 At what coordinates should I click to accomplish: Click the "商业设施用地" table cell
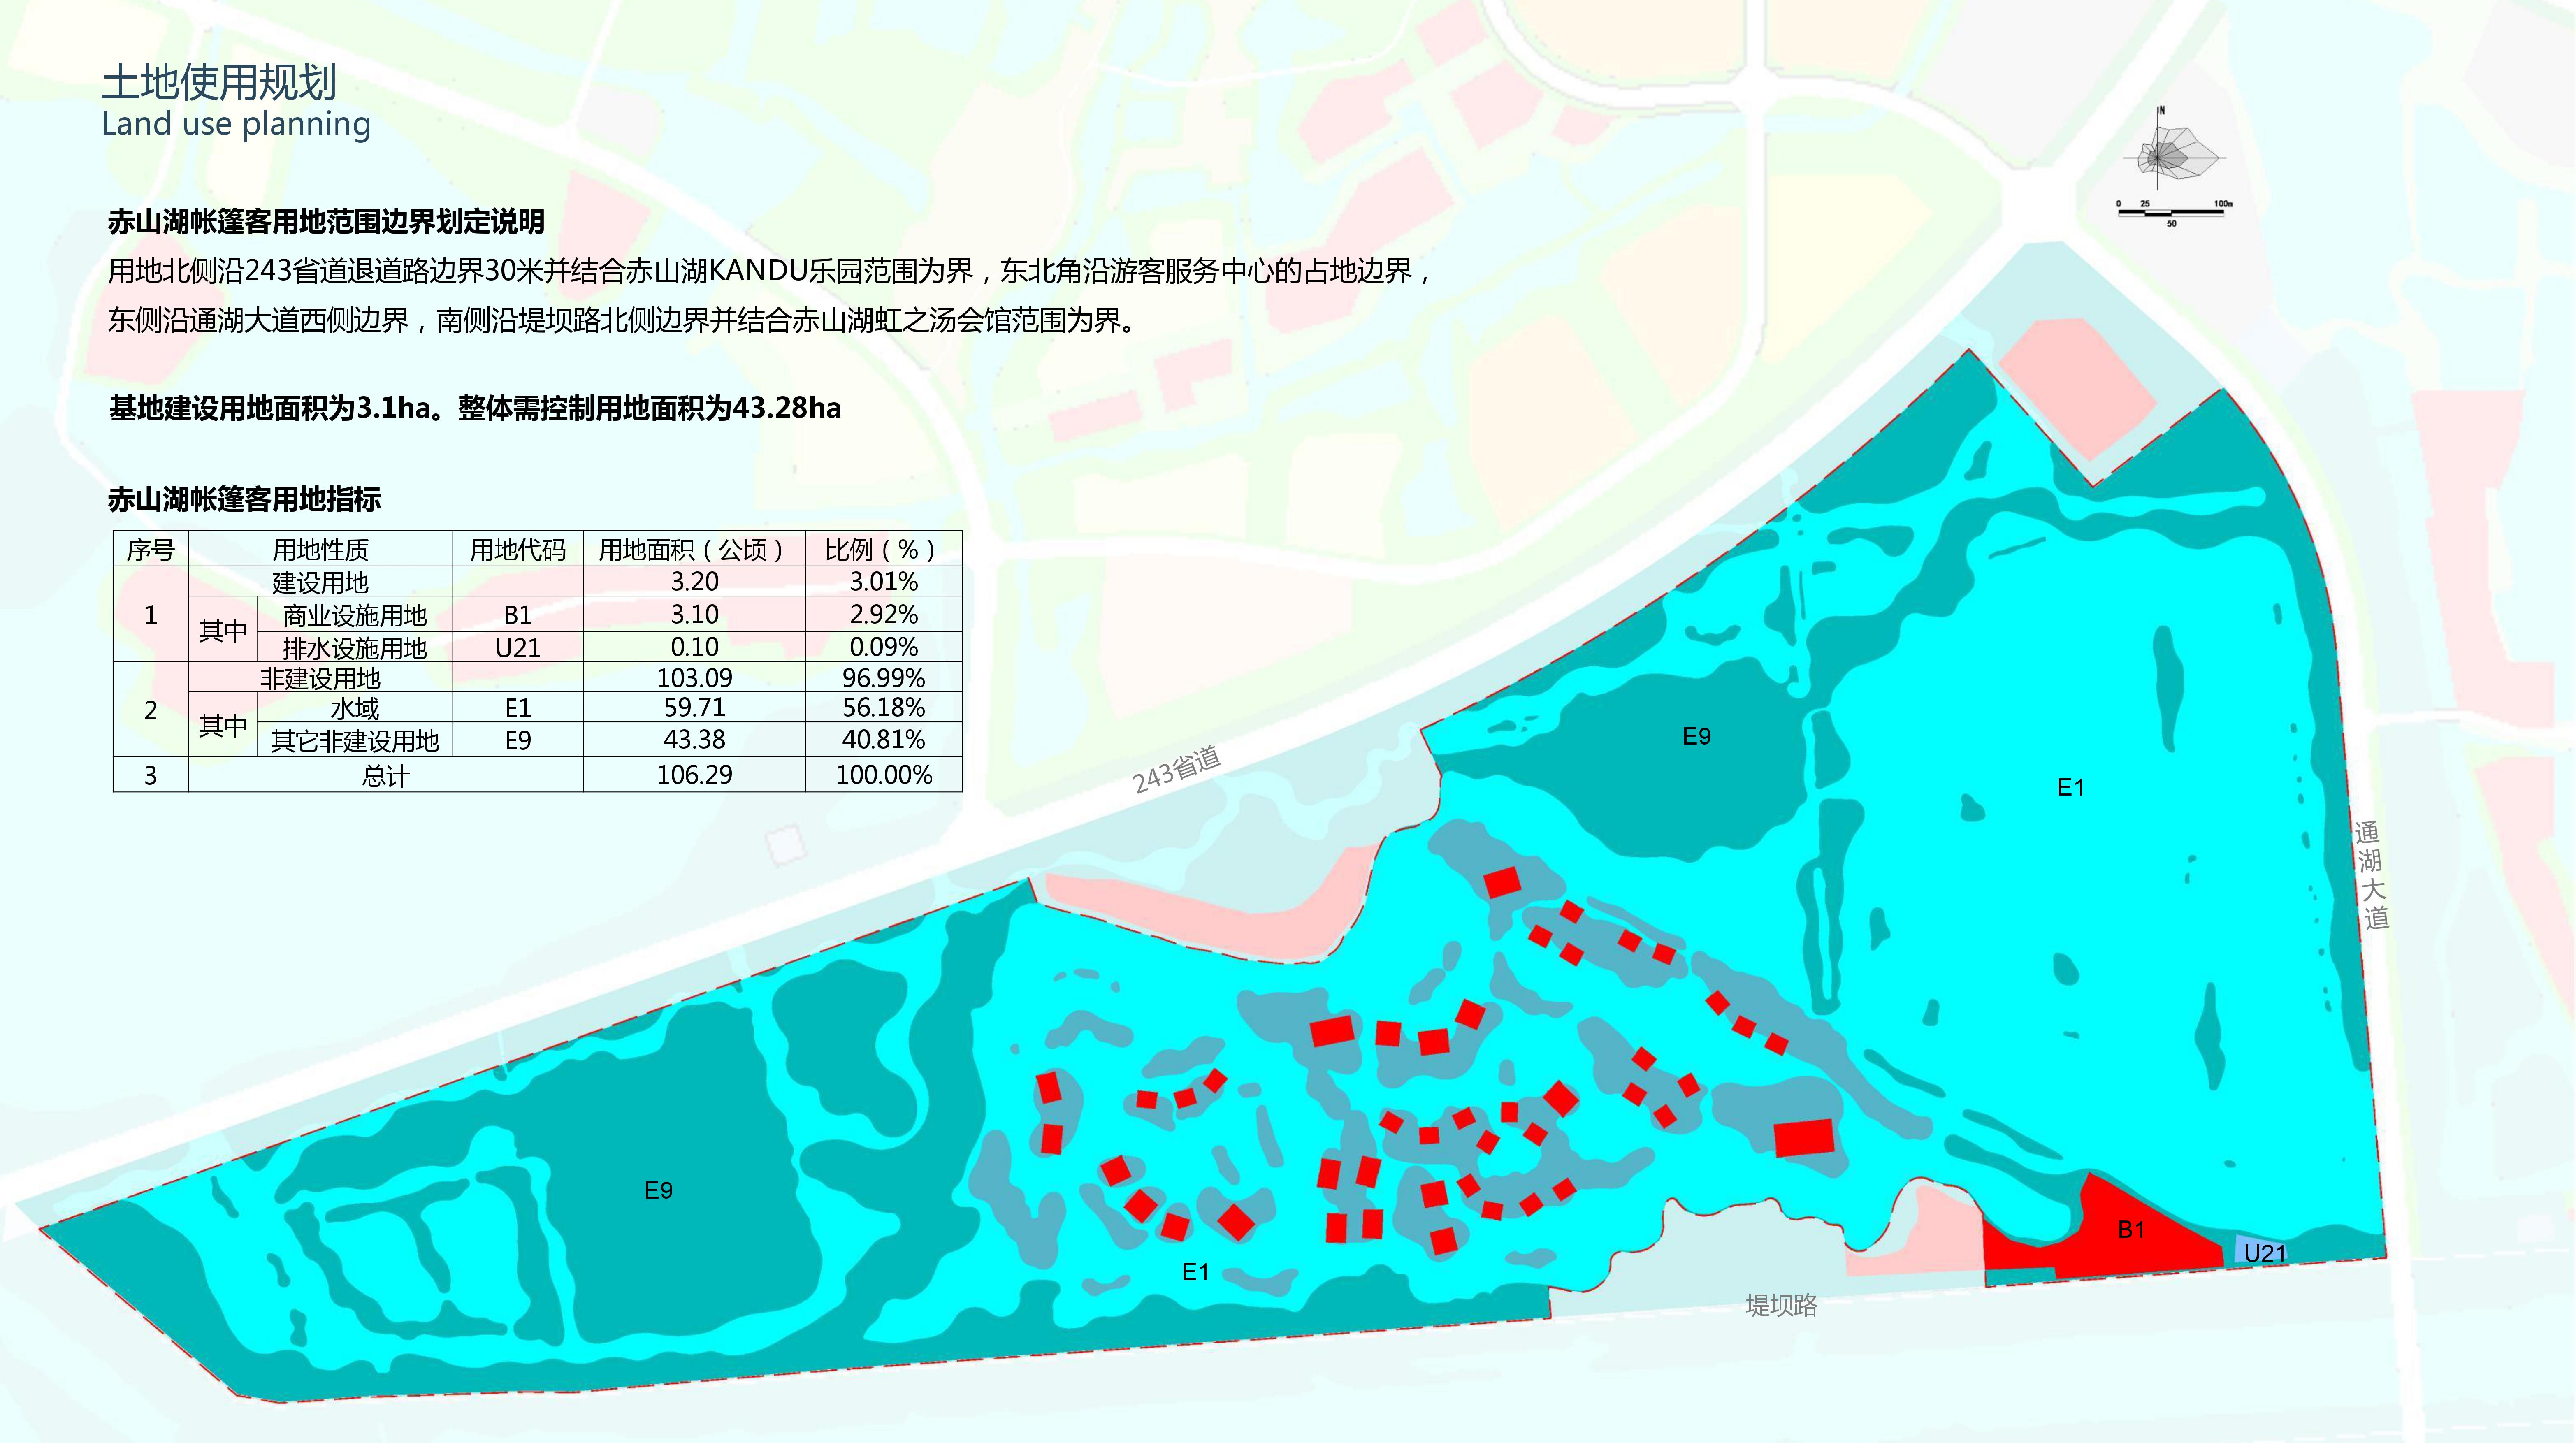click(355, 615)
